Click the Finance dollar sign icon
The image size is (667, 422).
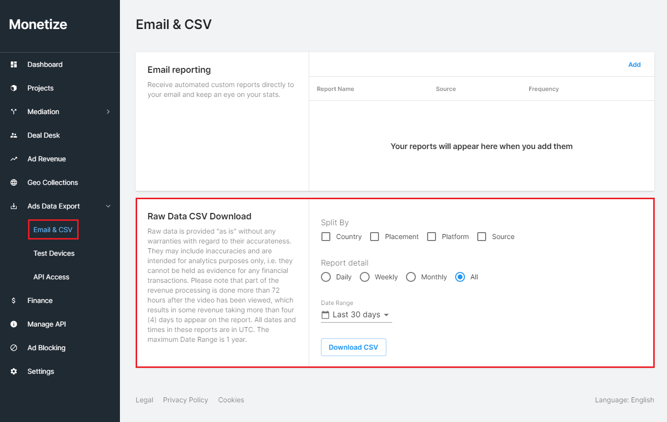click(x=14, y=301)
